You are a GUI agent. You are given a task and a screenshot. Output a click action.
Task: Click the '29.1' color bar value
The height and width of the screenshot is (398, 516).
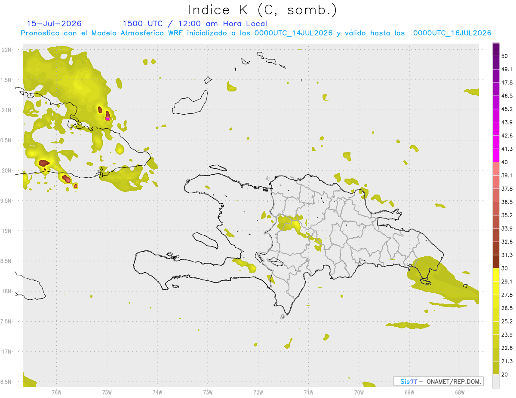click(x=507, y=282)
